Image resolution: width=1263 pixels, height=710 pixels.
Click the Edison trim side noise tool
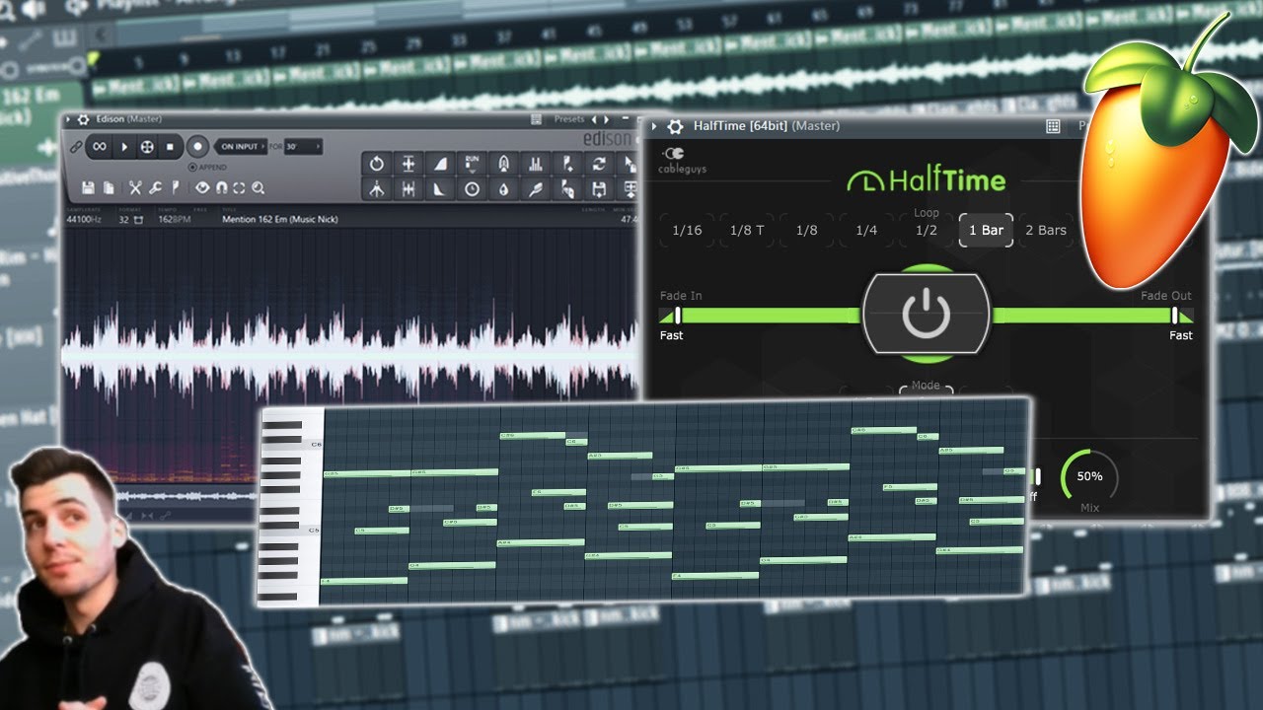coord(409,189)
